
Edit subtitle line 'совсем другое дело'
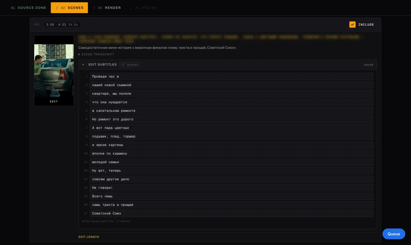click(x=232, y=179)
